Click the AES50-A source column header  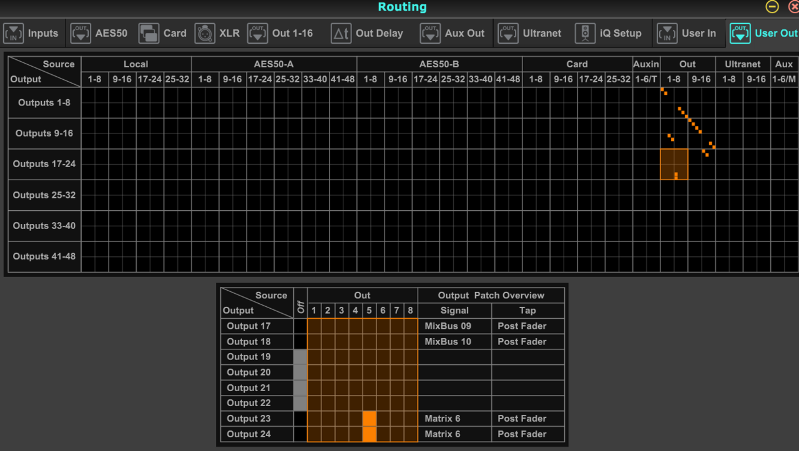[x=274, y=64]
